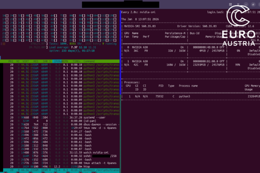Select the 'tmux new -d -s 4panes' row
Image resolution: width=260 pixels, height=173 pixels.
tap(62, 128)
